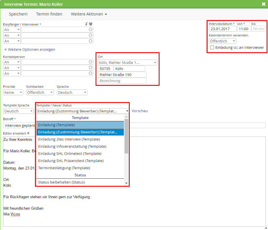Click the postal code field 50735
This screenshot has width=268, height=230.
(x=106, y=69)
